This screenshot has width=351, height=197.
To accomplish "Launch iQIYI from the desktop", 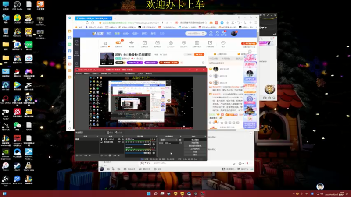I will coord(29,46).
